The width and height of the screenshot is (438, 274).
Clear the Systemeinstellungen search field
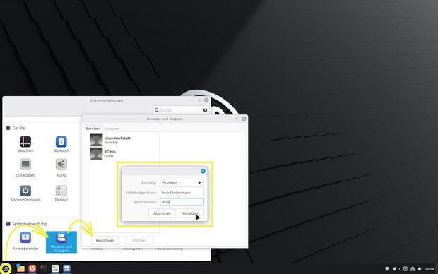tap(205, 110)
